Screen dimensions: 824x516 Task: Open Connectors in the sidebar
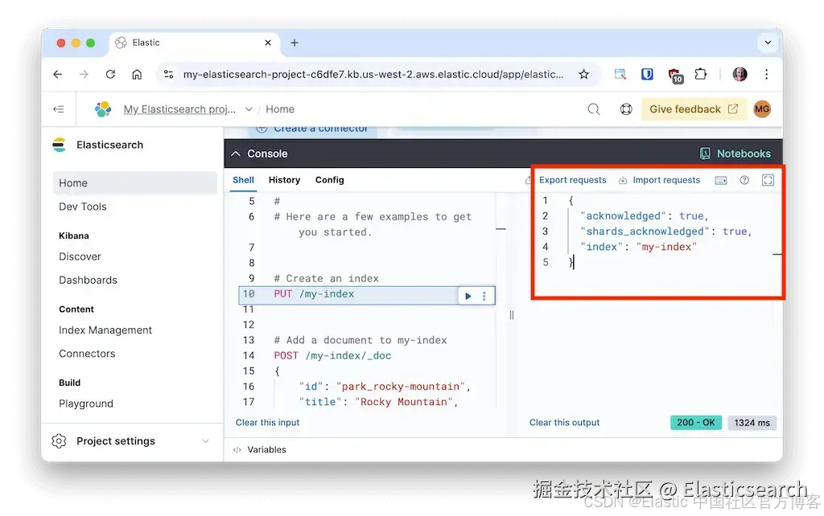pos(87,354)
